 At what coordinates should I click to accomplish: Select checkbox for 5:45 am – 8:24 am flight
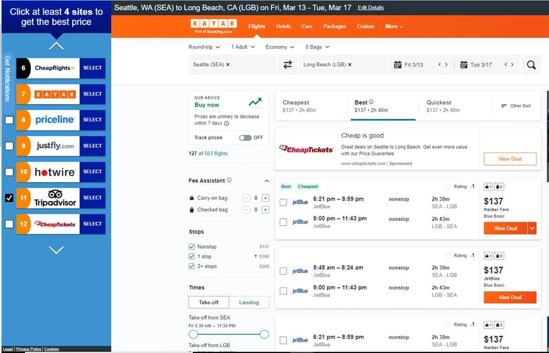tap(283, 271)
